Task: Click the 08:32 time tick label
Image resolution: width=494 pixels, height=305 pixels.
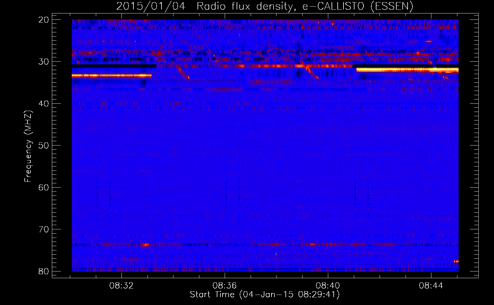Action: pyautogui.click(x=122, y=286)
